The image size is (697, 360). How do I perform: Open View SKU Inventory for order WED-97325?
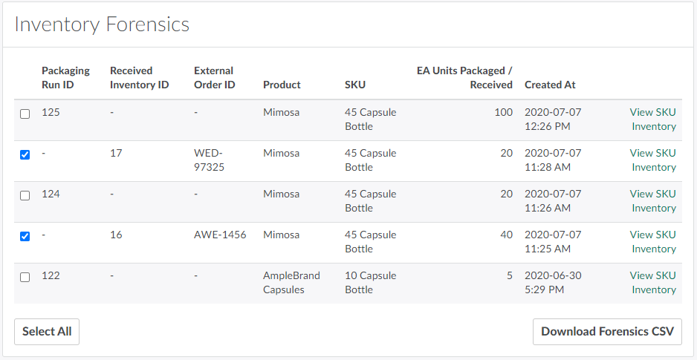[x=652, y=160]
